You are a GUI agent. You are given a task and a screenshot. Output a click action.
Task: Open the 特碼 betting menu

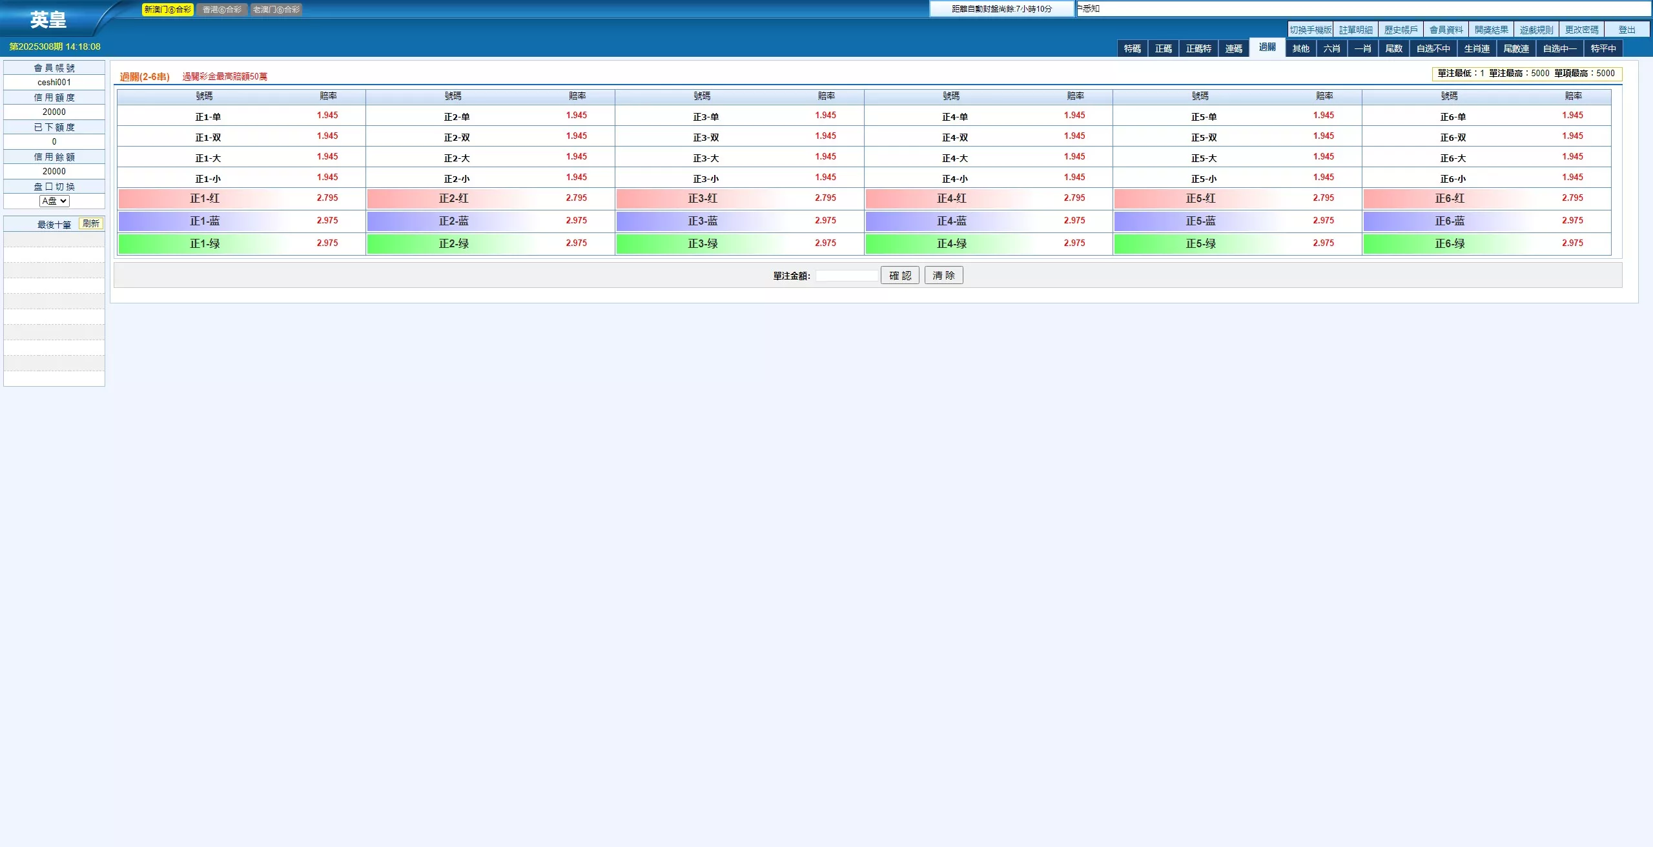click(x=1132, y=48)
